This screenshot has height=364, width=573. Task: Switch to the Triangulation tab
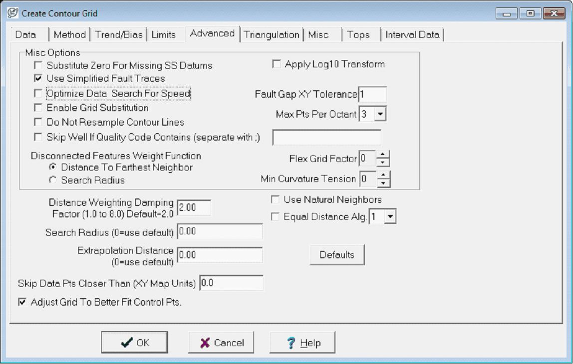point(272,35)
